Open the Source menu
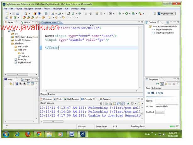The width and height of the screenshot is (193, 145). click(19, 9)
